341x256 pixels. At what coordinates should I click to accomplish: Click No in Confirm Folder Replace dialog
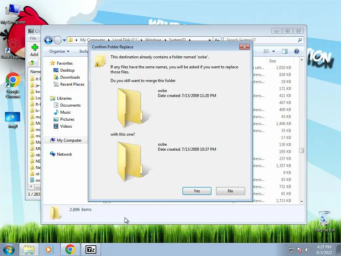pos(230,191)
